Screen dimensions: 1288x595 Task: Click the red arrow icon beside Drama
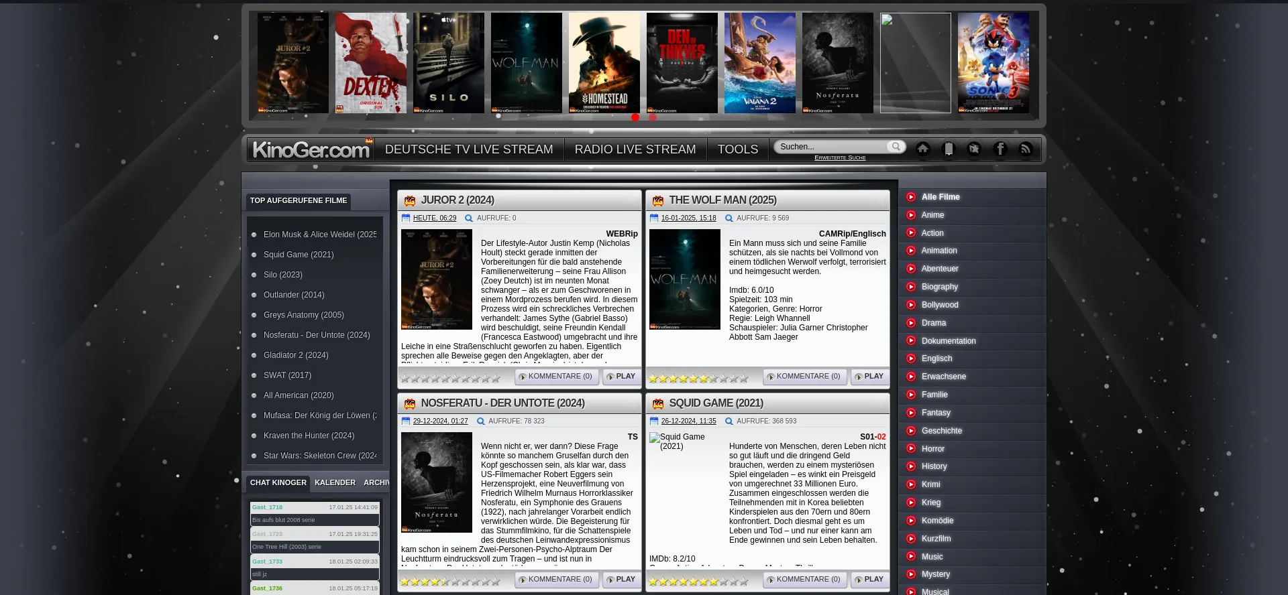(x=911, y=323)
